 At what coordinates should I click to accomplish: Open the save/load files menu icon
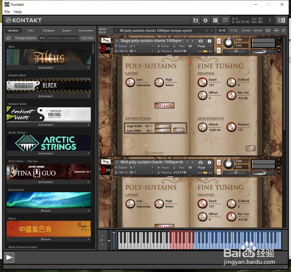point(196,21)
